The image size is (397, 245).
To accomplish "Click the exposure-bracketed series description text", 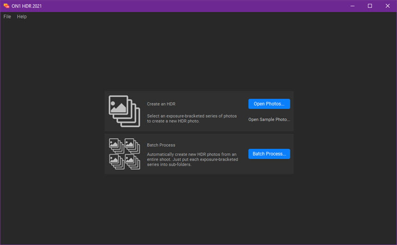I will tap(192, 118).
